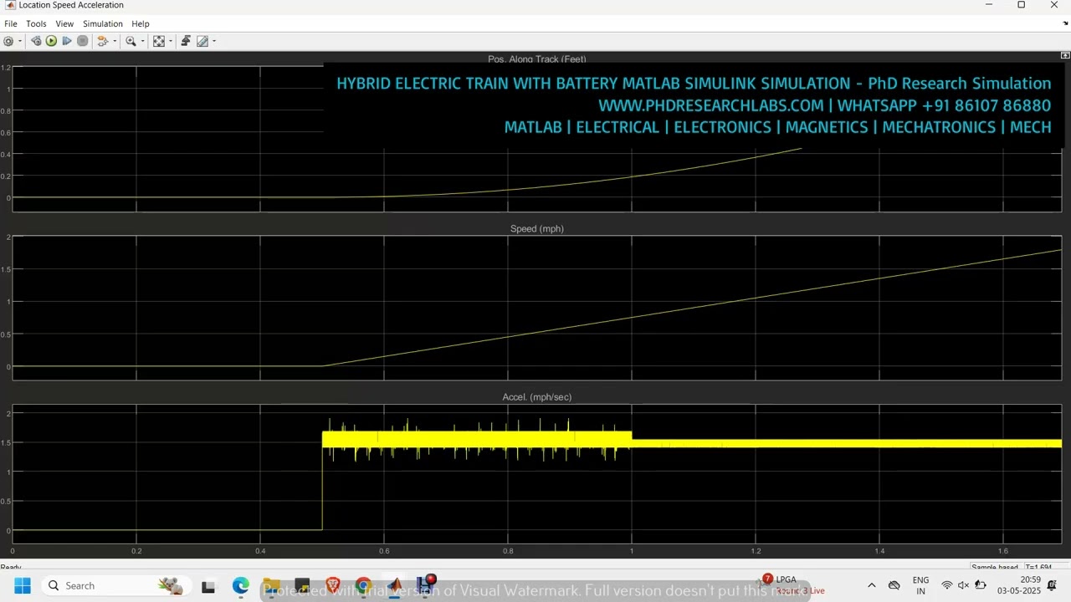This screenshot has width=1071, height=602.
Task: Click the Speed (mph) plot title
Action: 537,228
